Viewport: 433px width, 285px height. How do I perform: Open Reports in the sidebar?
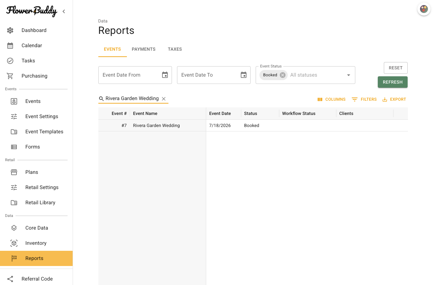36,258
